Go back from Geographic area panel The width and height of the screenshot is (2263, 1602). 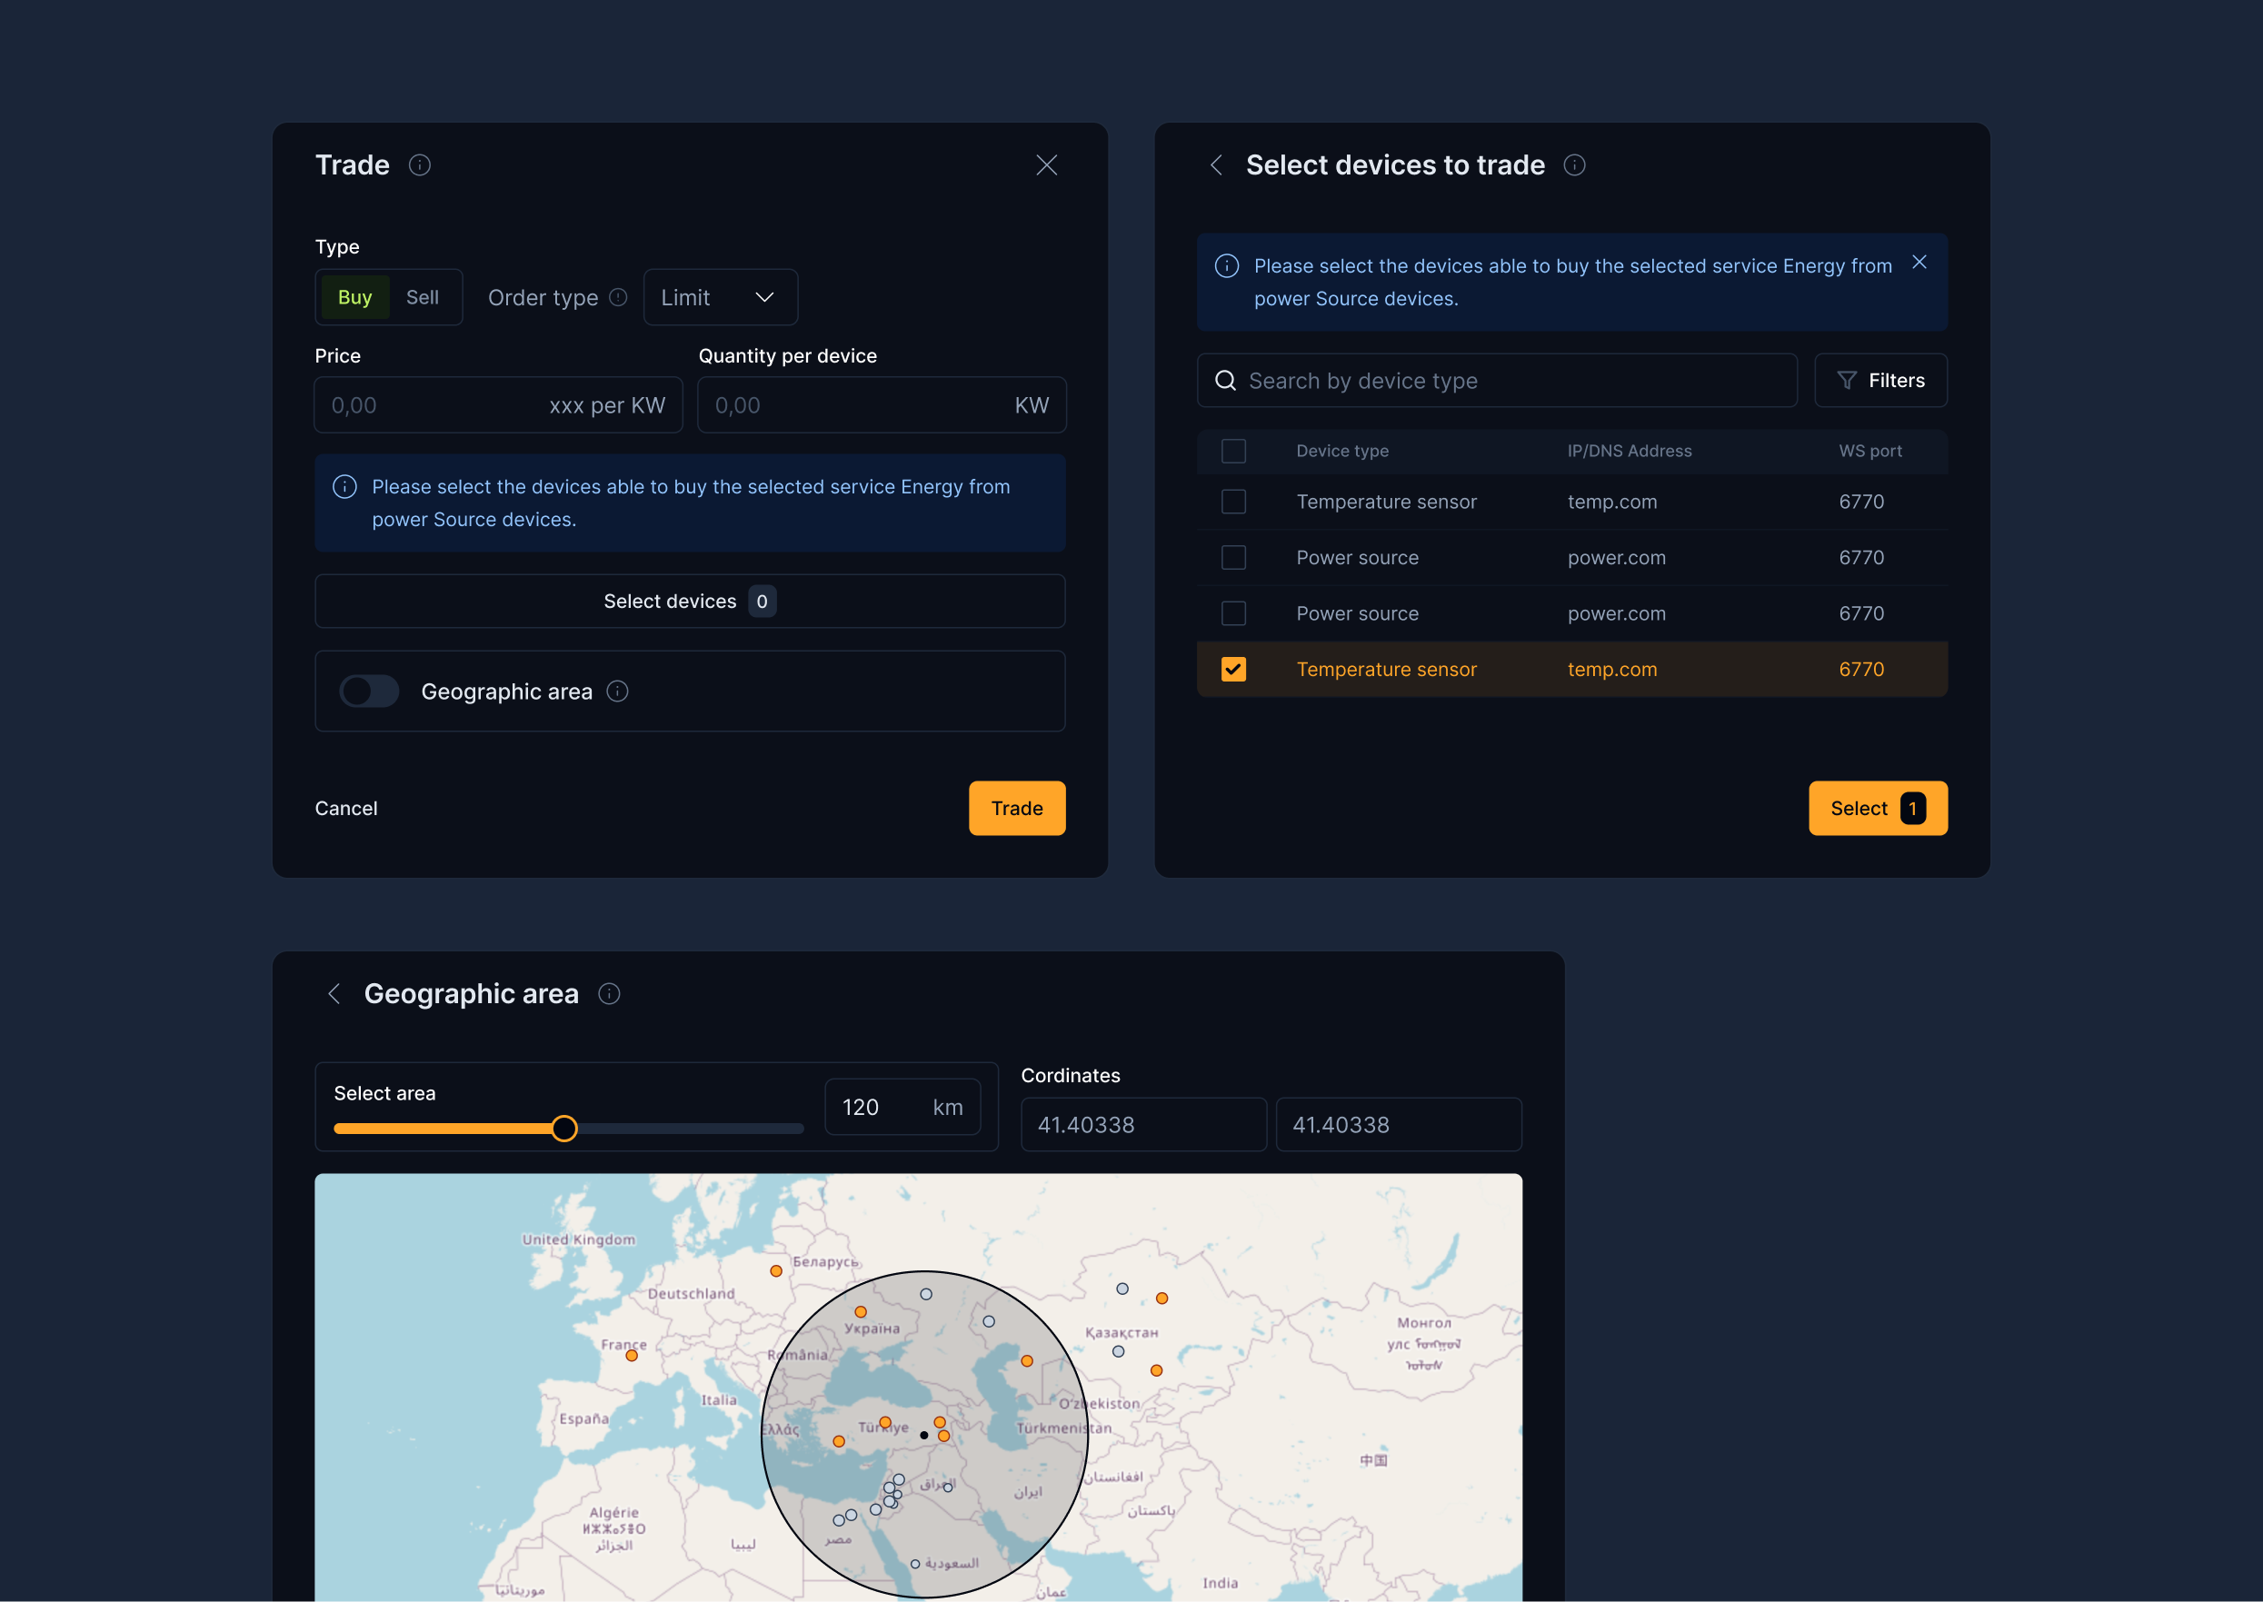[x=334, y=993]
